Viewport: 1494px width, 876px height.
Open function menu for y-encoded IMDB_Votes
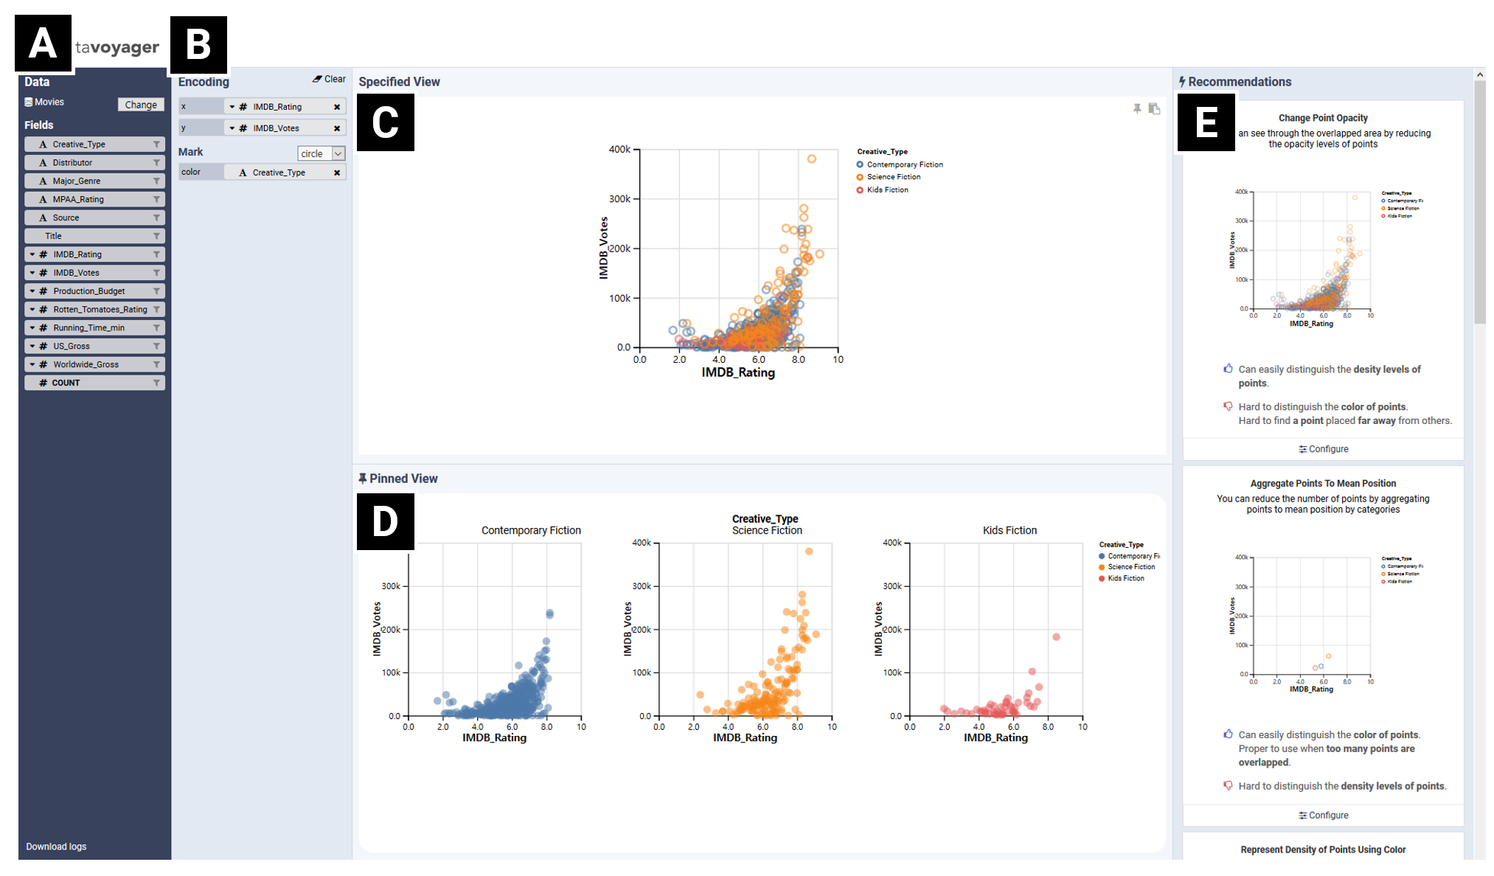pyautogui.click(x=232, y=128)
